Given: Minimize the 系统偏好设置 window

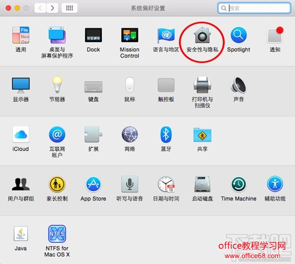Looking at the screenshot, I should pos(17,8).
